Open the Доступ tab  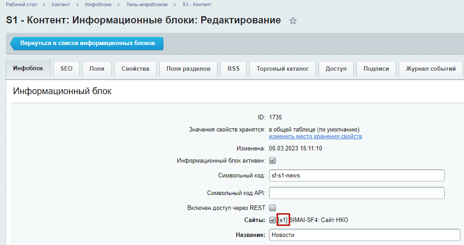[336, 68]
